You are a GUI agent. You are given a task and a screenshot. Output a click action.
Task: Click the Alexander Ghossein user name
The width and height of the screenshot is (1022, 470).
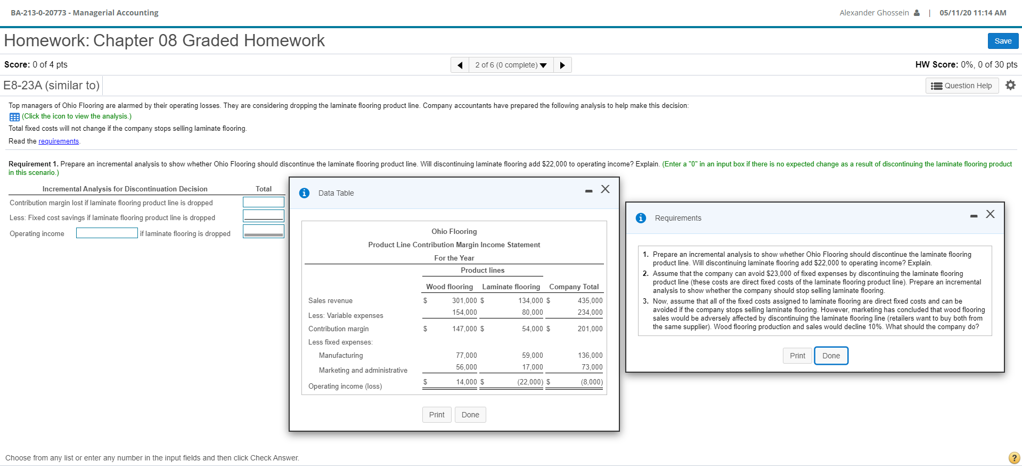click(874, 13)
